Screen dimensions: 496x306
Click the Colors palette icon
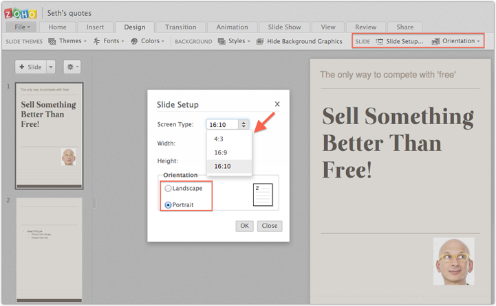[134, 41]
